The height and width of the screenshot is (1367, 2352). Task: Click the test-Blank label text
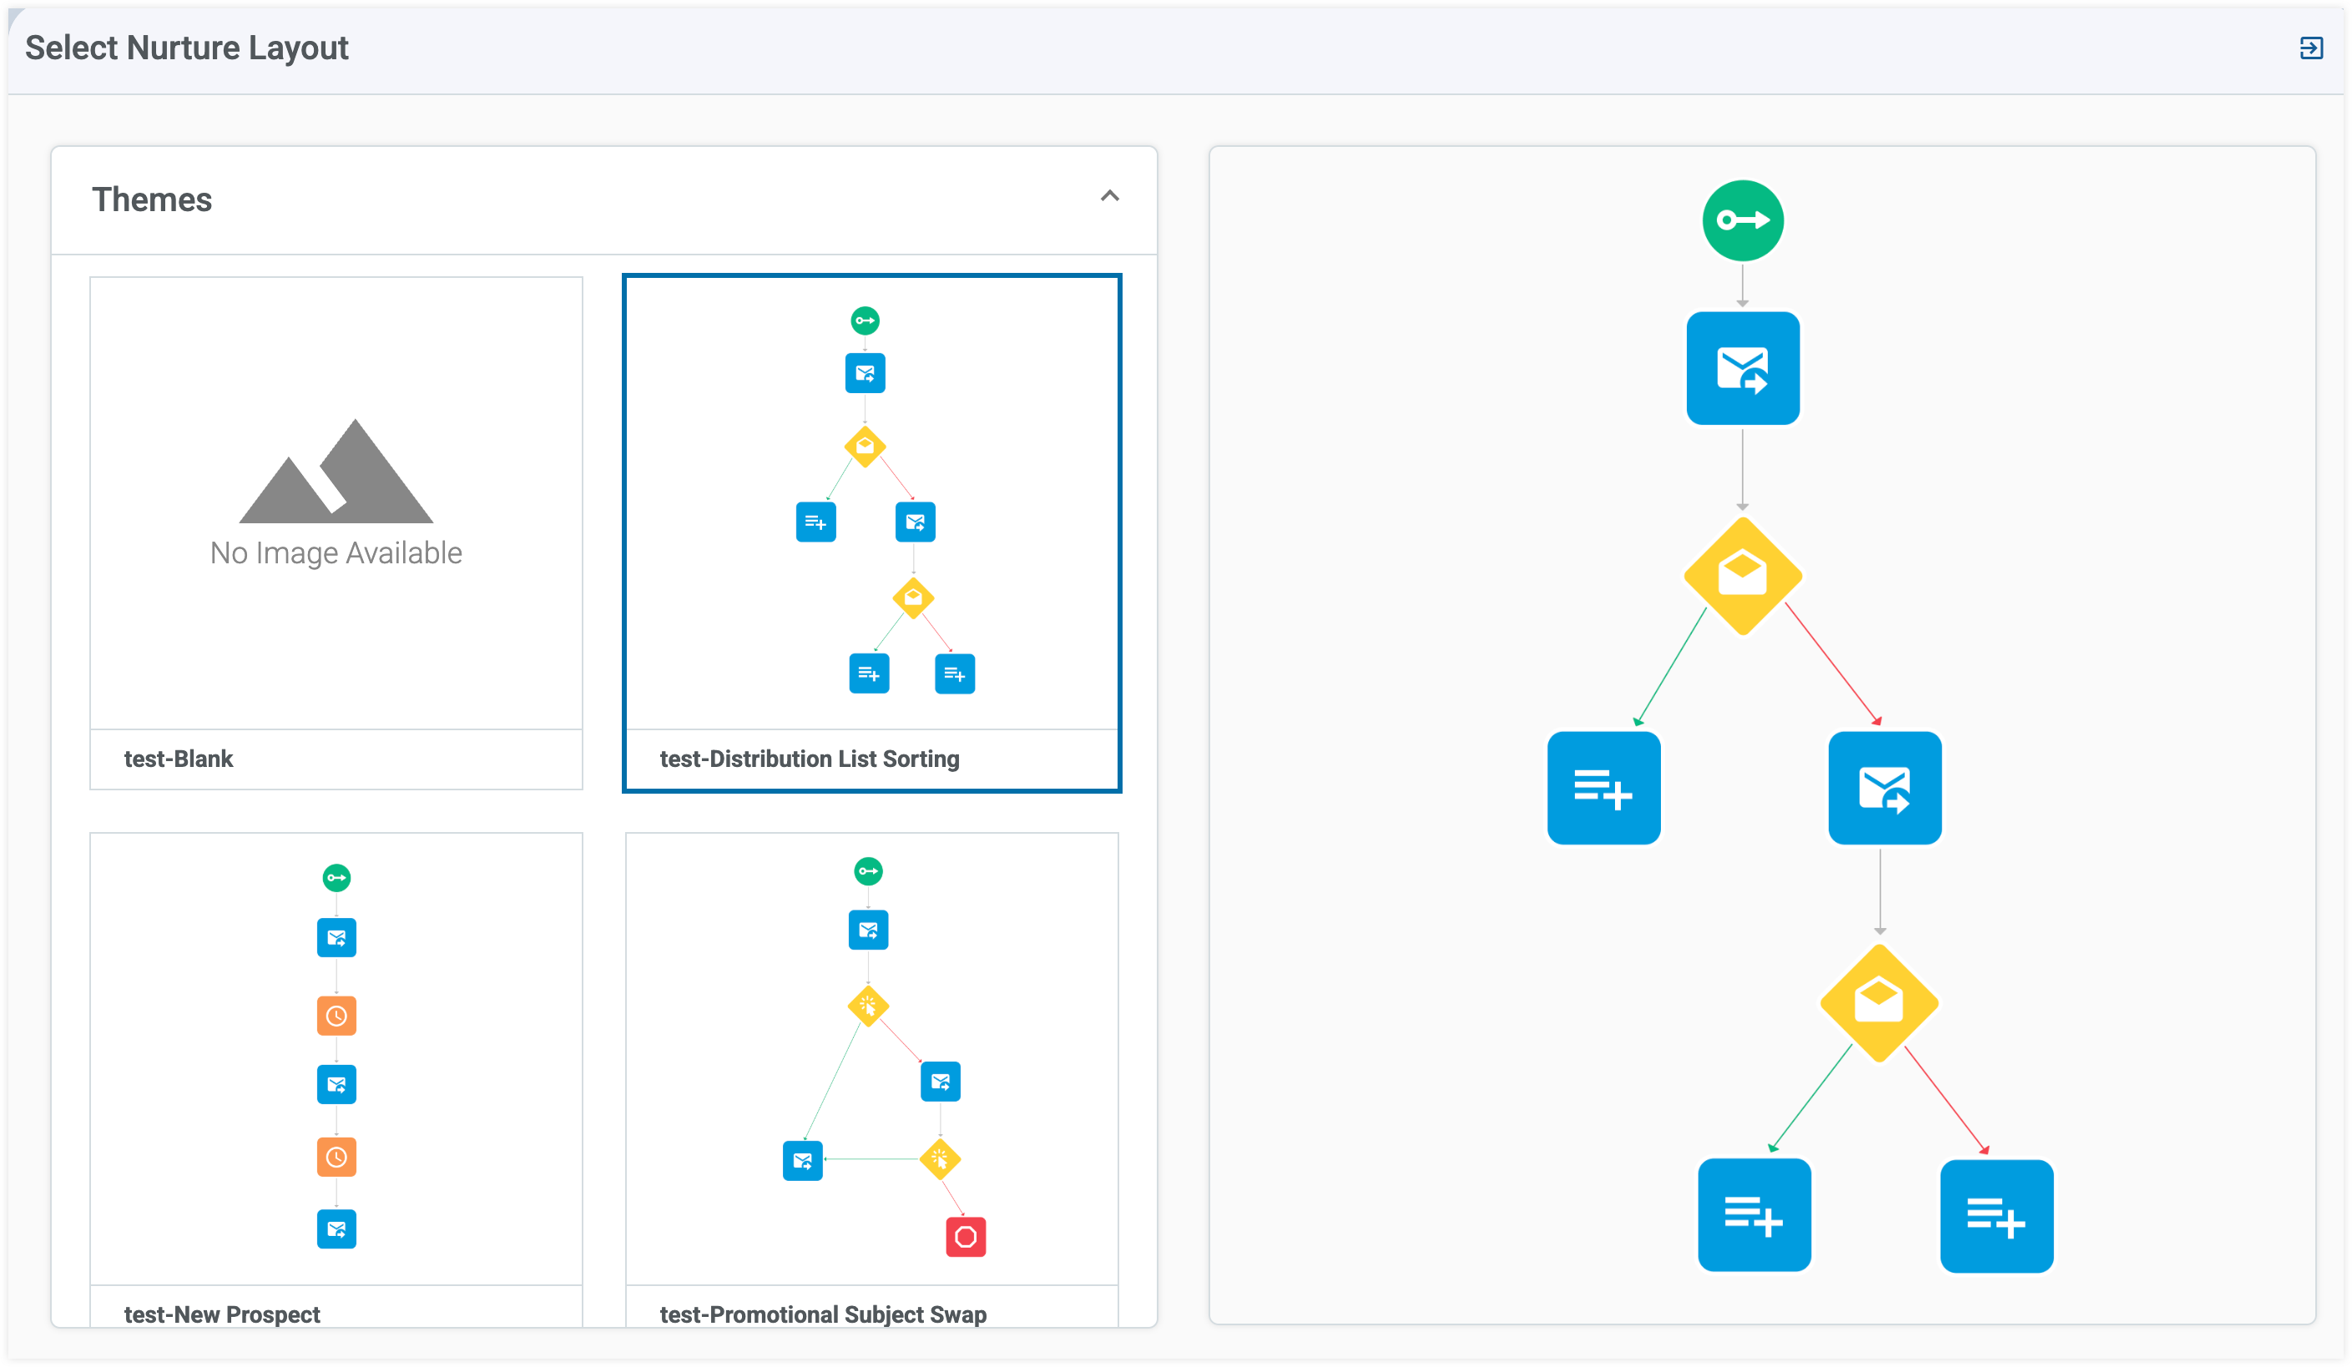point(179,759)
